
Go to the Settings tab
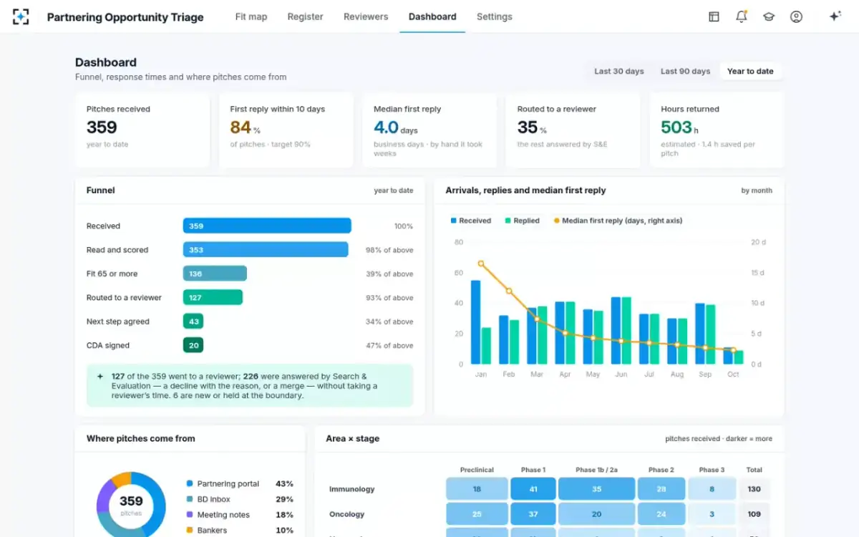coord(495,16)
